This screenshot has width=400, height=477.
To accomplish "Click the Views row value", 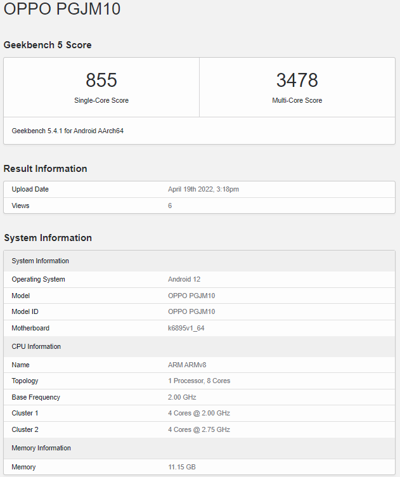I will [x=170, y=206].
